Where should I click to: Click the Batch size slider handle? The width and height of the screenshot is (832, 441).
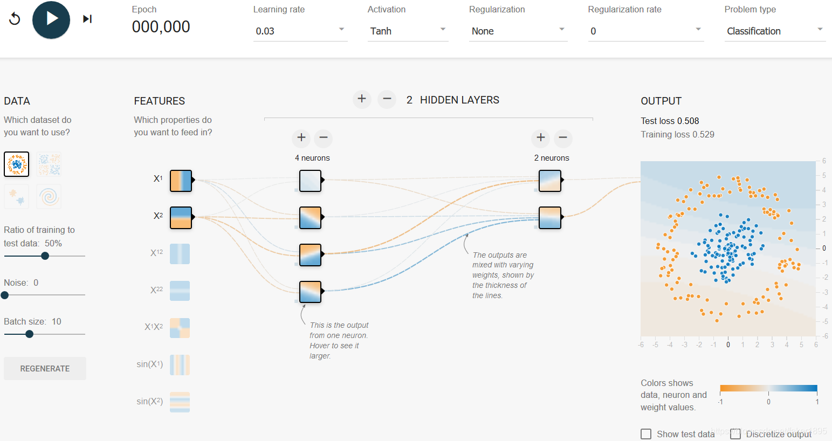(30, 334)
